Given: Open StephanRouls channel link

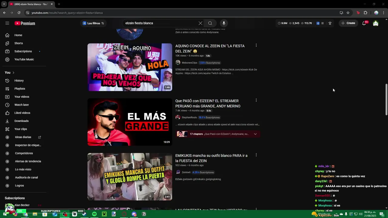Looking at the screenshot, I should click(x=189, y=117).
